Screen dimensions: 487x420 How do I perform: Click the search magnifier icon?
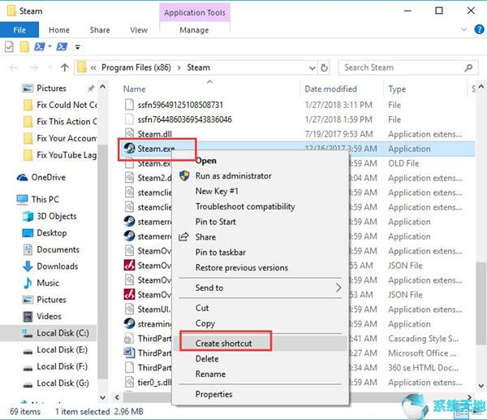coord(468,67)
